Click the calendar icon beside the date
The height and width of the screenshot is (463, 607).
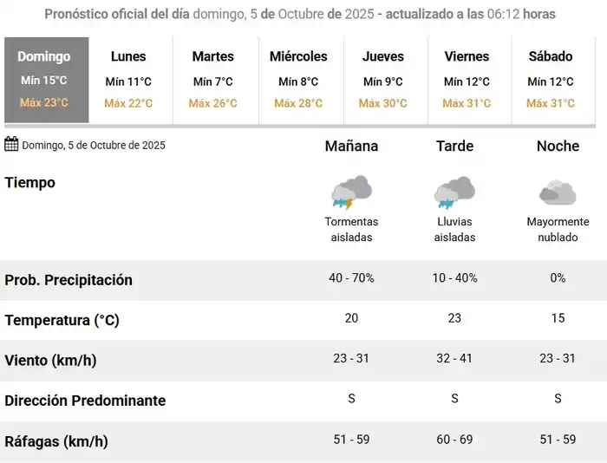coord(12,145)
